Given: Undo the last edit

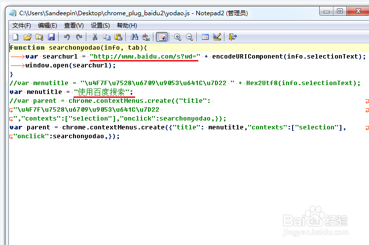Looking at the screenshot, I should point(67,37).
